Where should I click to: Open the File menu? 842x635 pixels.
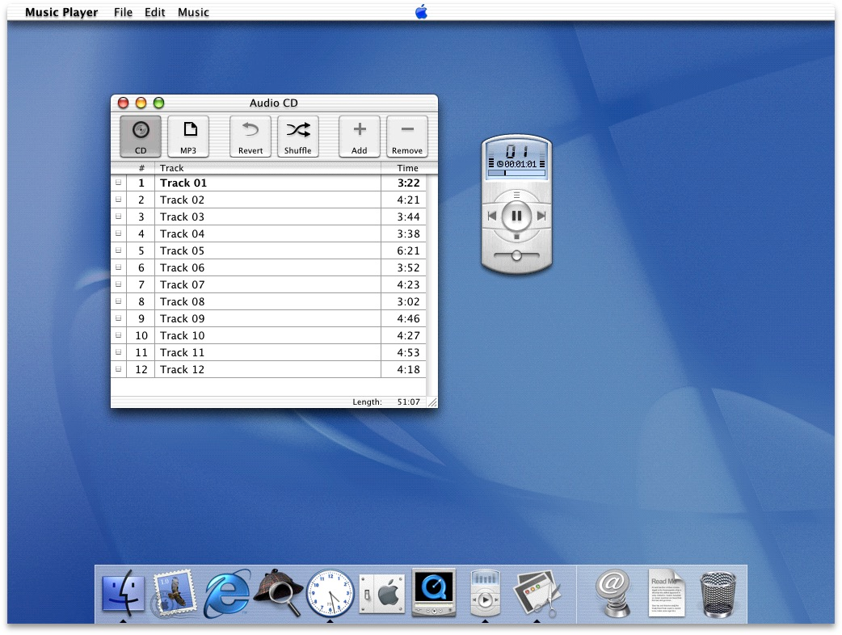(123, 12)
